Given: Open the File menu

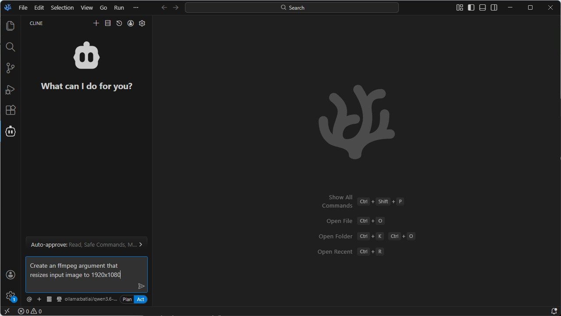Looking at the screenshot, I should [x=23, y=7].
